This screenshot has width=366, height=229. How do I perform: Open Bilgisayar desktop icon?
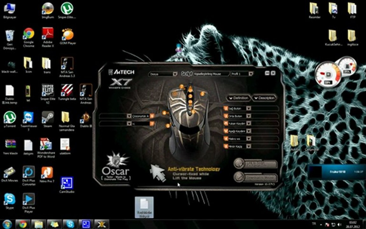pos(10,11)
